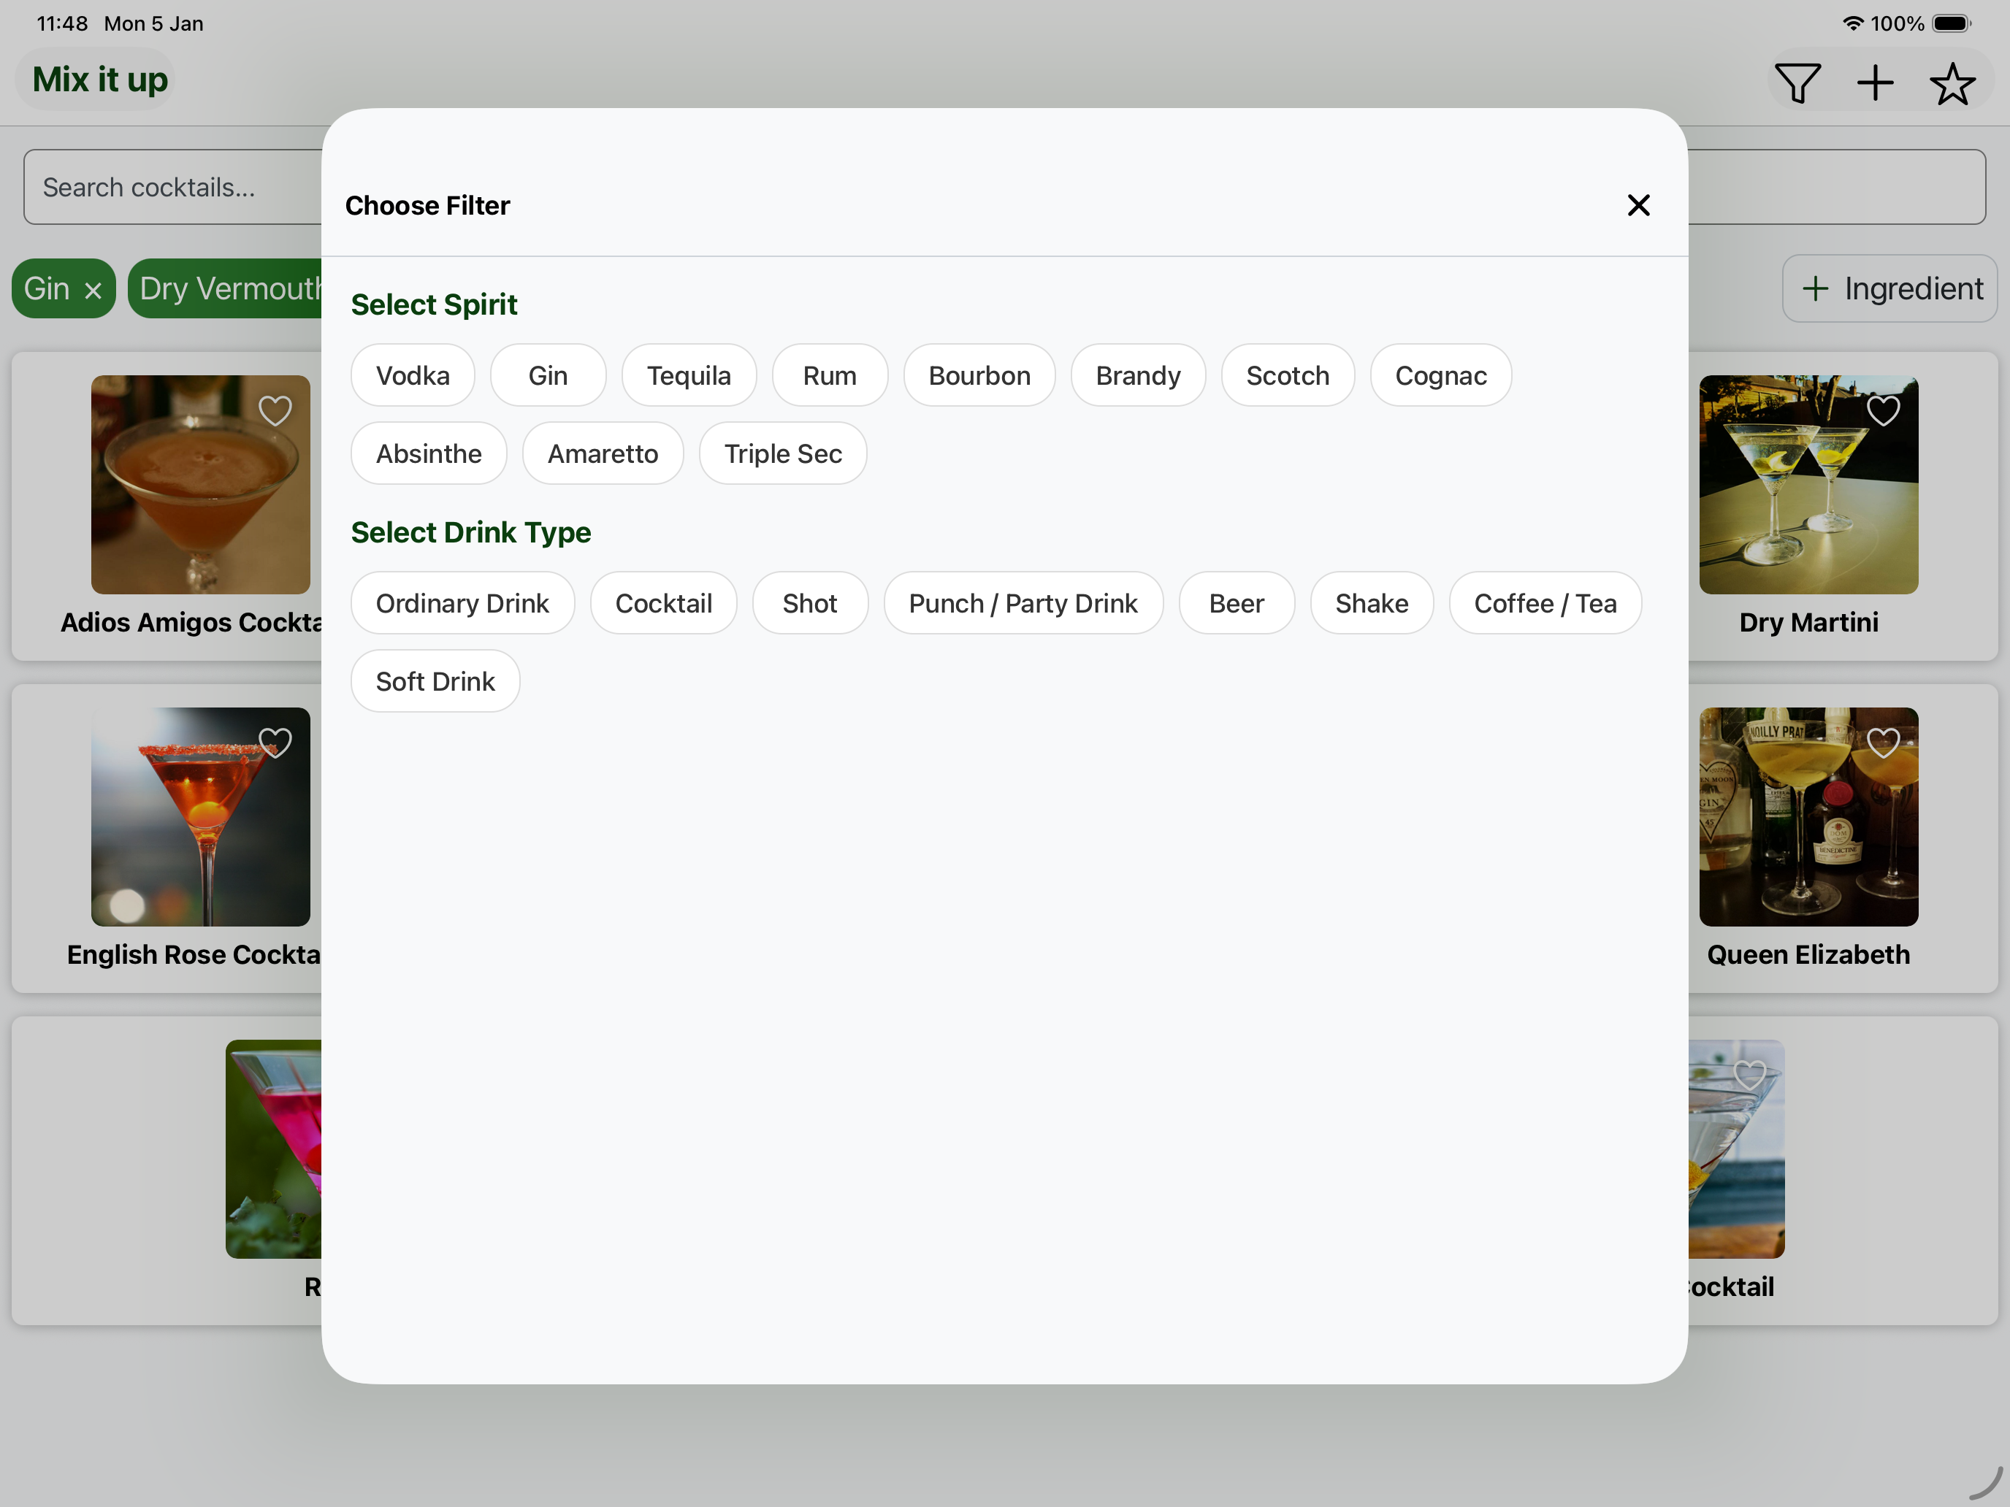Viewport: 2010px width, 1507px height.
Task: Open the Queen Elizabeth photo
Action: tap(1808, 818)
